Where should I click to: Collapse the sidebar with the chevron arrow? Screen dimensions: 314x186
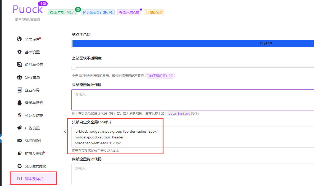65,131
